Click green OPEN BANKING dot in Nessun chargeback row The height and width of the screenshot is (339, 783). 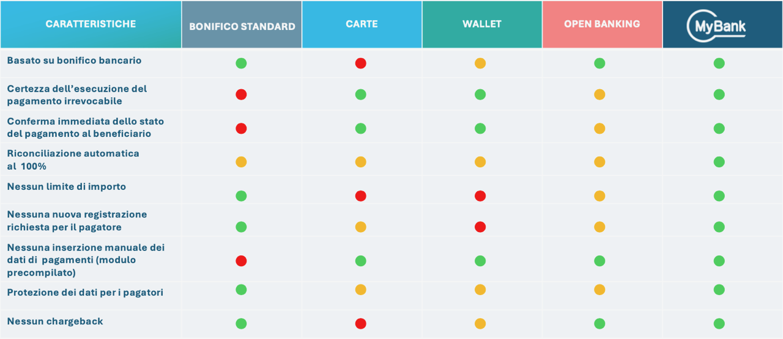pos(599,324)
